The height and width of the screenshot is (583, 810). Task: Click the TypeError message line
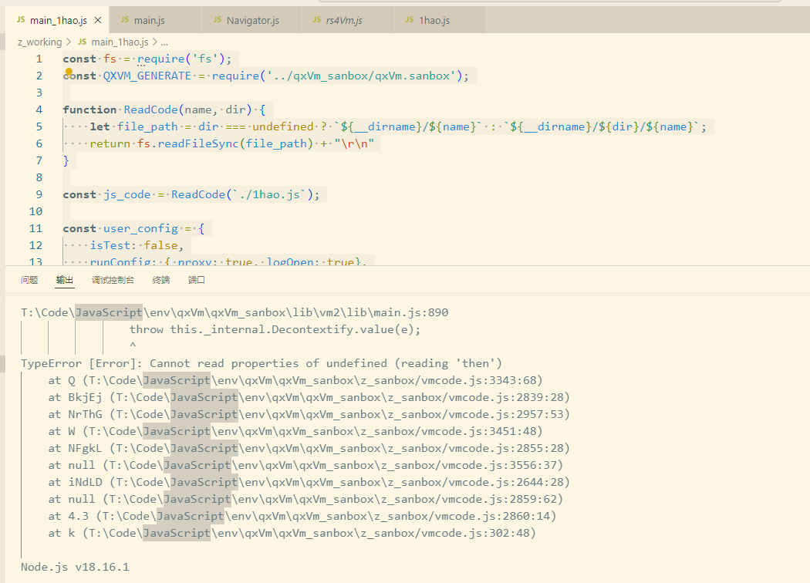pos(262,363)
